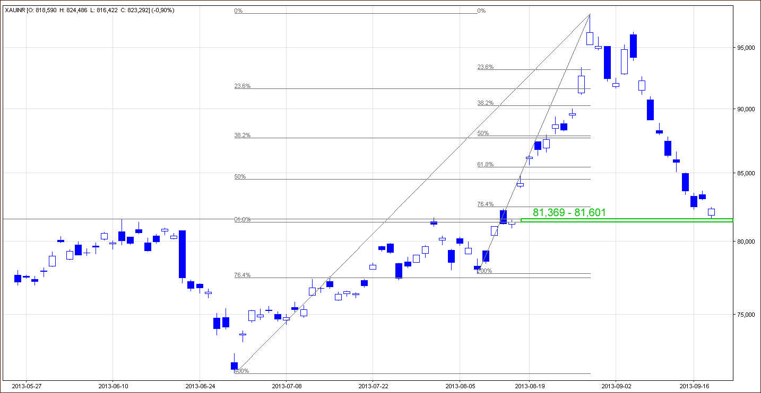Click the 95,000 price axis label
Viewport: 761px width, 393px height.
pos(745,48)
